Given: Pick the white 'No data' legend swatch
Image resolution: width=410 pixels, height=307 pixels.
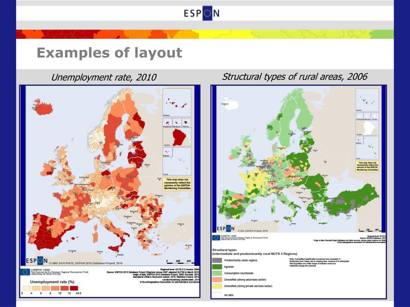Looking at the screenshot, I should pos(217,295).
